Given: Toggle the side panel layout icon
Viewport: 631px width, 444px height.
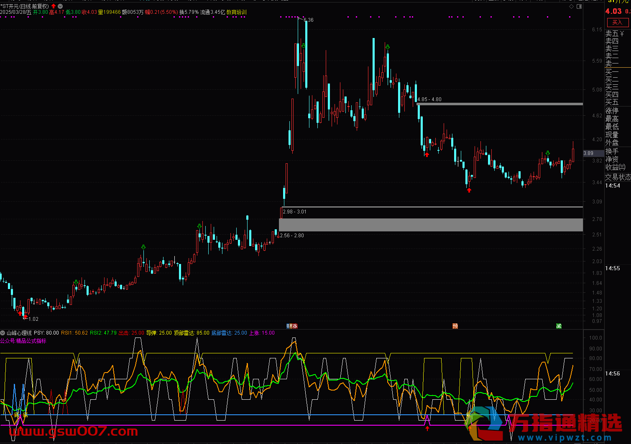Looking at the screenshot, I should (x=579, y=7).
